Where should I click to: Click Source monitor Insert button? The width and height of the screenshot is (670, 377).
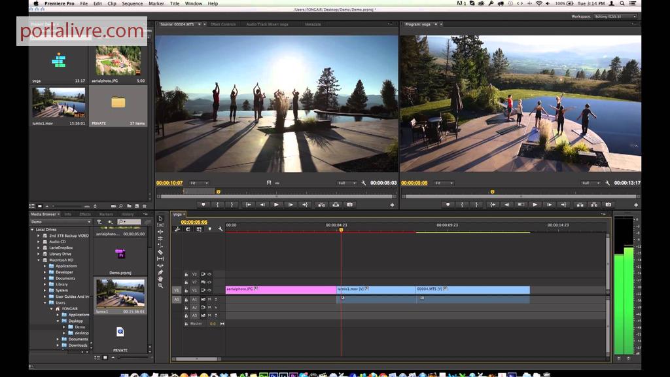click(321, 205)
